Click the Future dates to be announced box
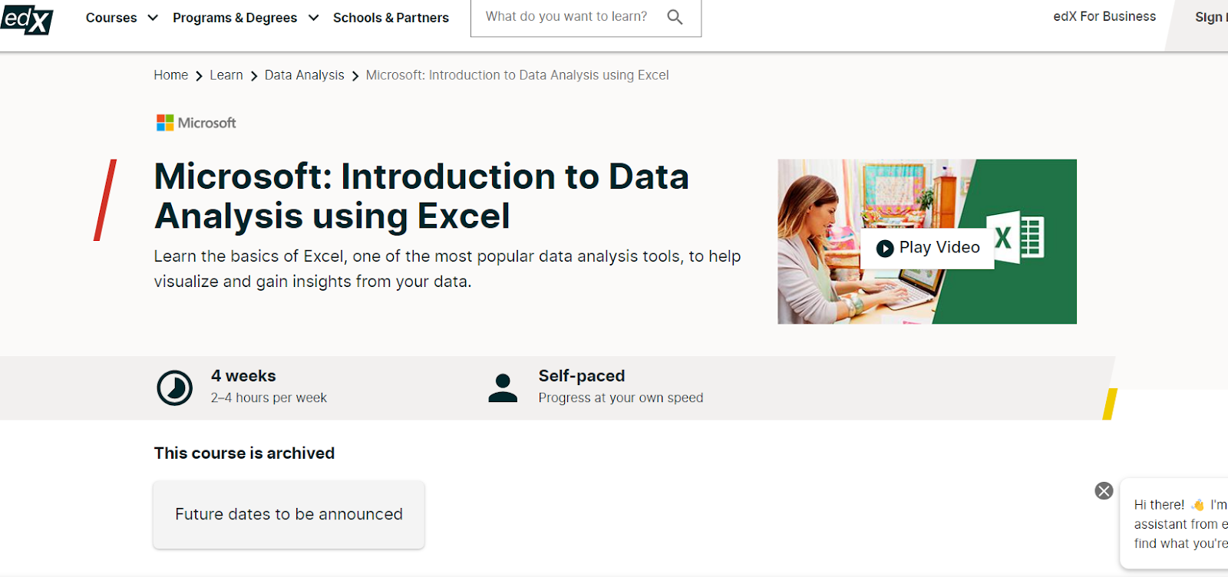The height and width of the screenshot is (577, 1228). (289, 514)
